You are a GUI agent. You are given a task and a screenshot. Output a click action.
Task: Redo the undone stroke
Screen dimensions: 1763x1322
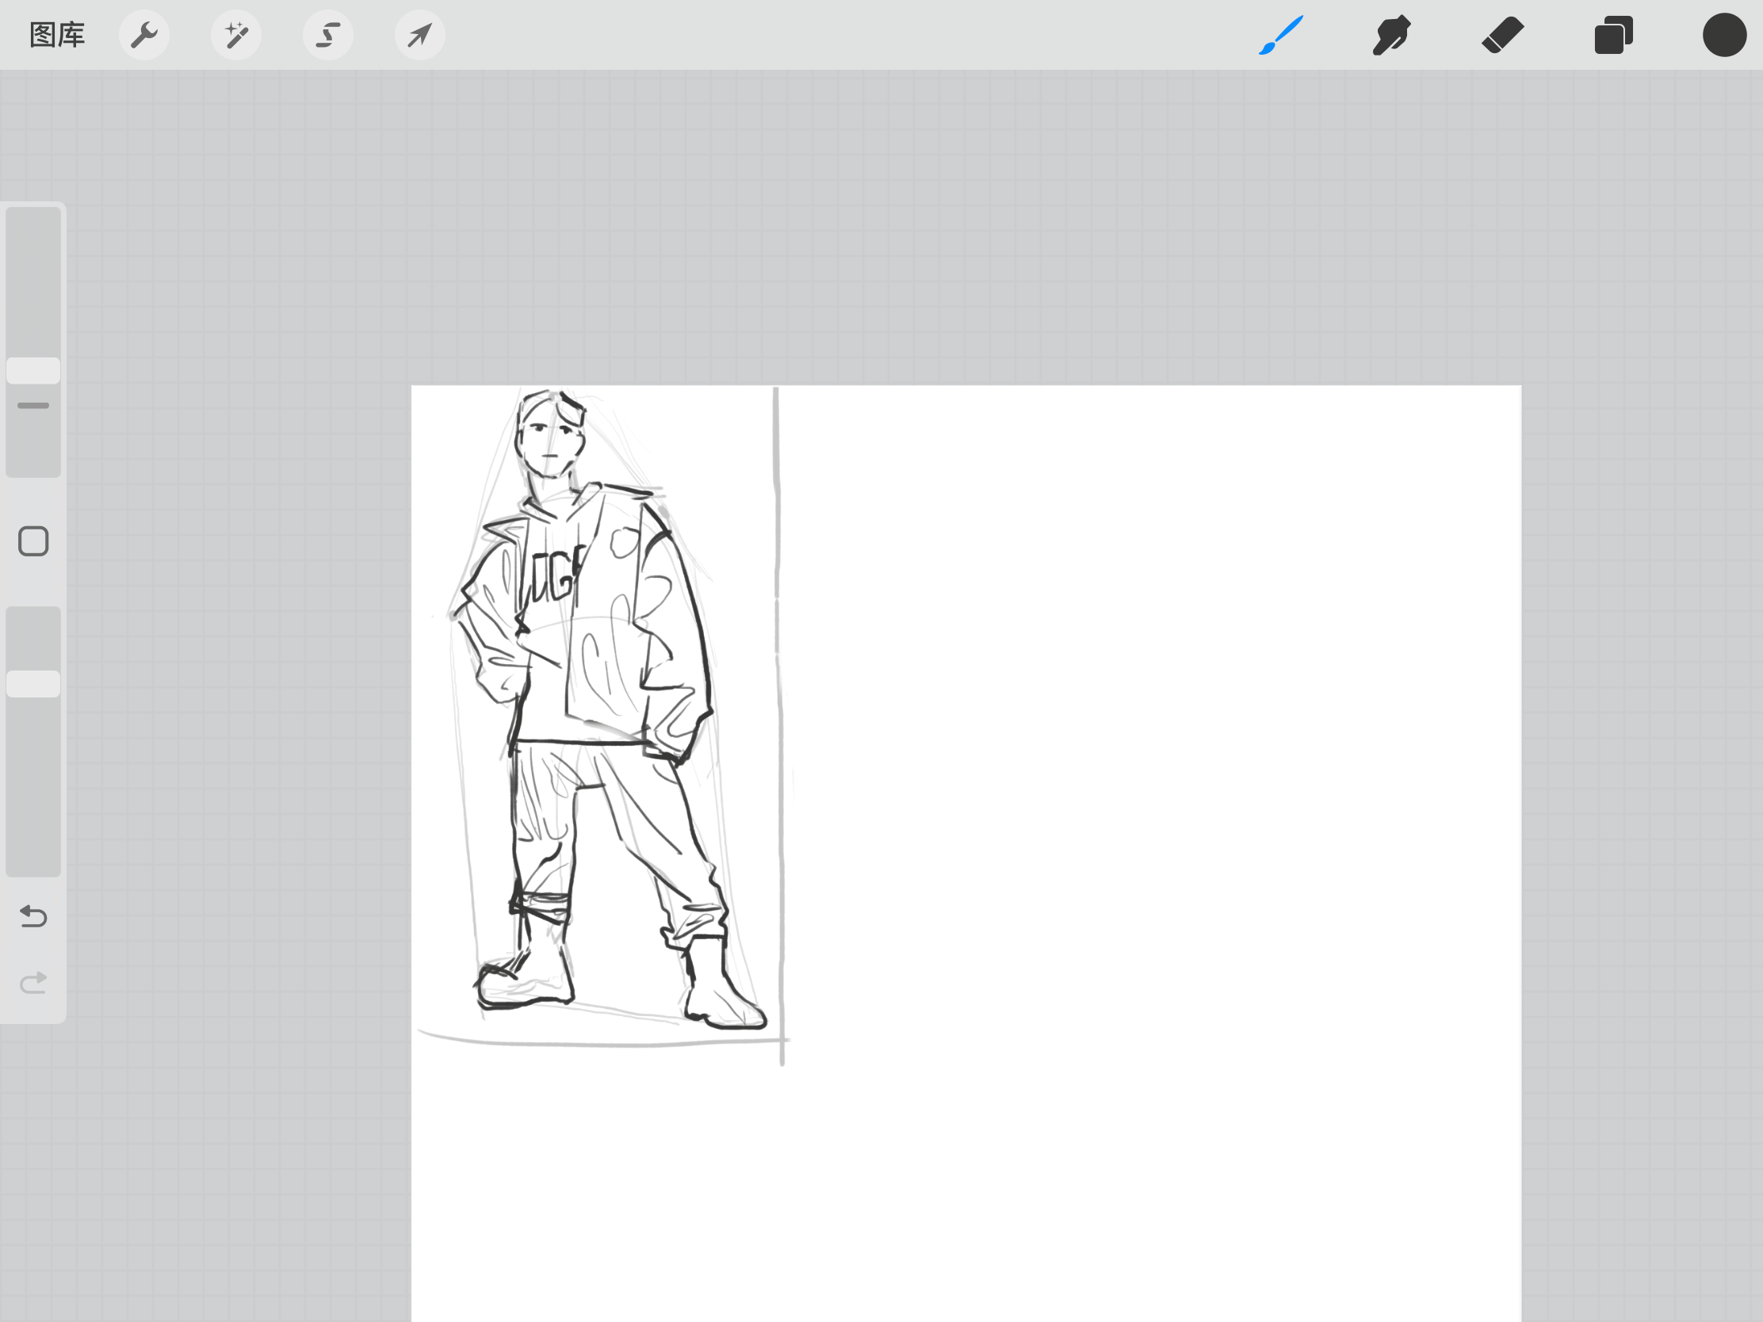tap(33, 983)
